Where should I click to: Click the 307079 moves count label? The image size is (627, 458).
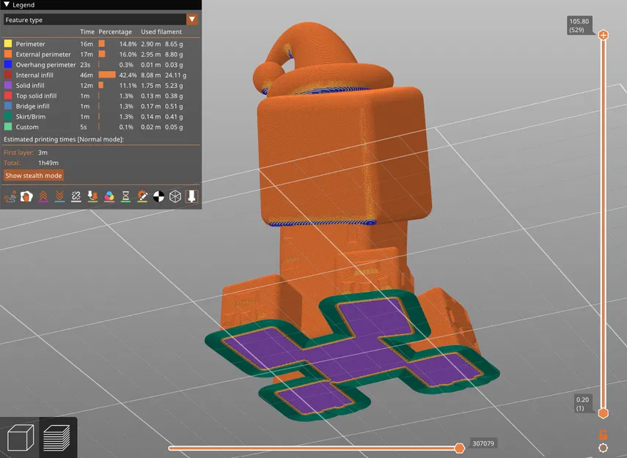(x=483, y=443)
